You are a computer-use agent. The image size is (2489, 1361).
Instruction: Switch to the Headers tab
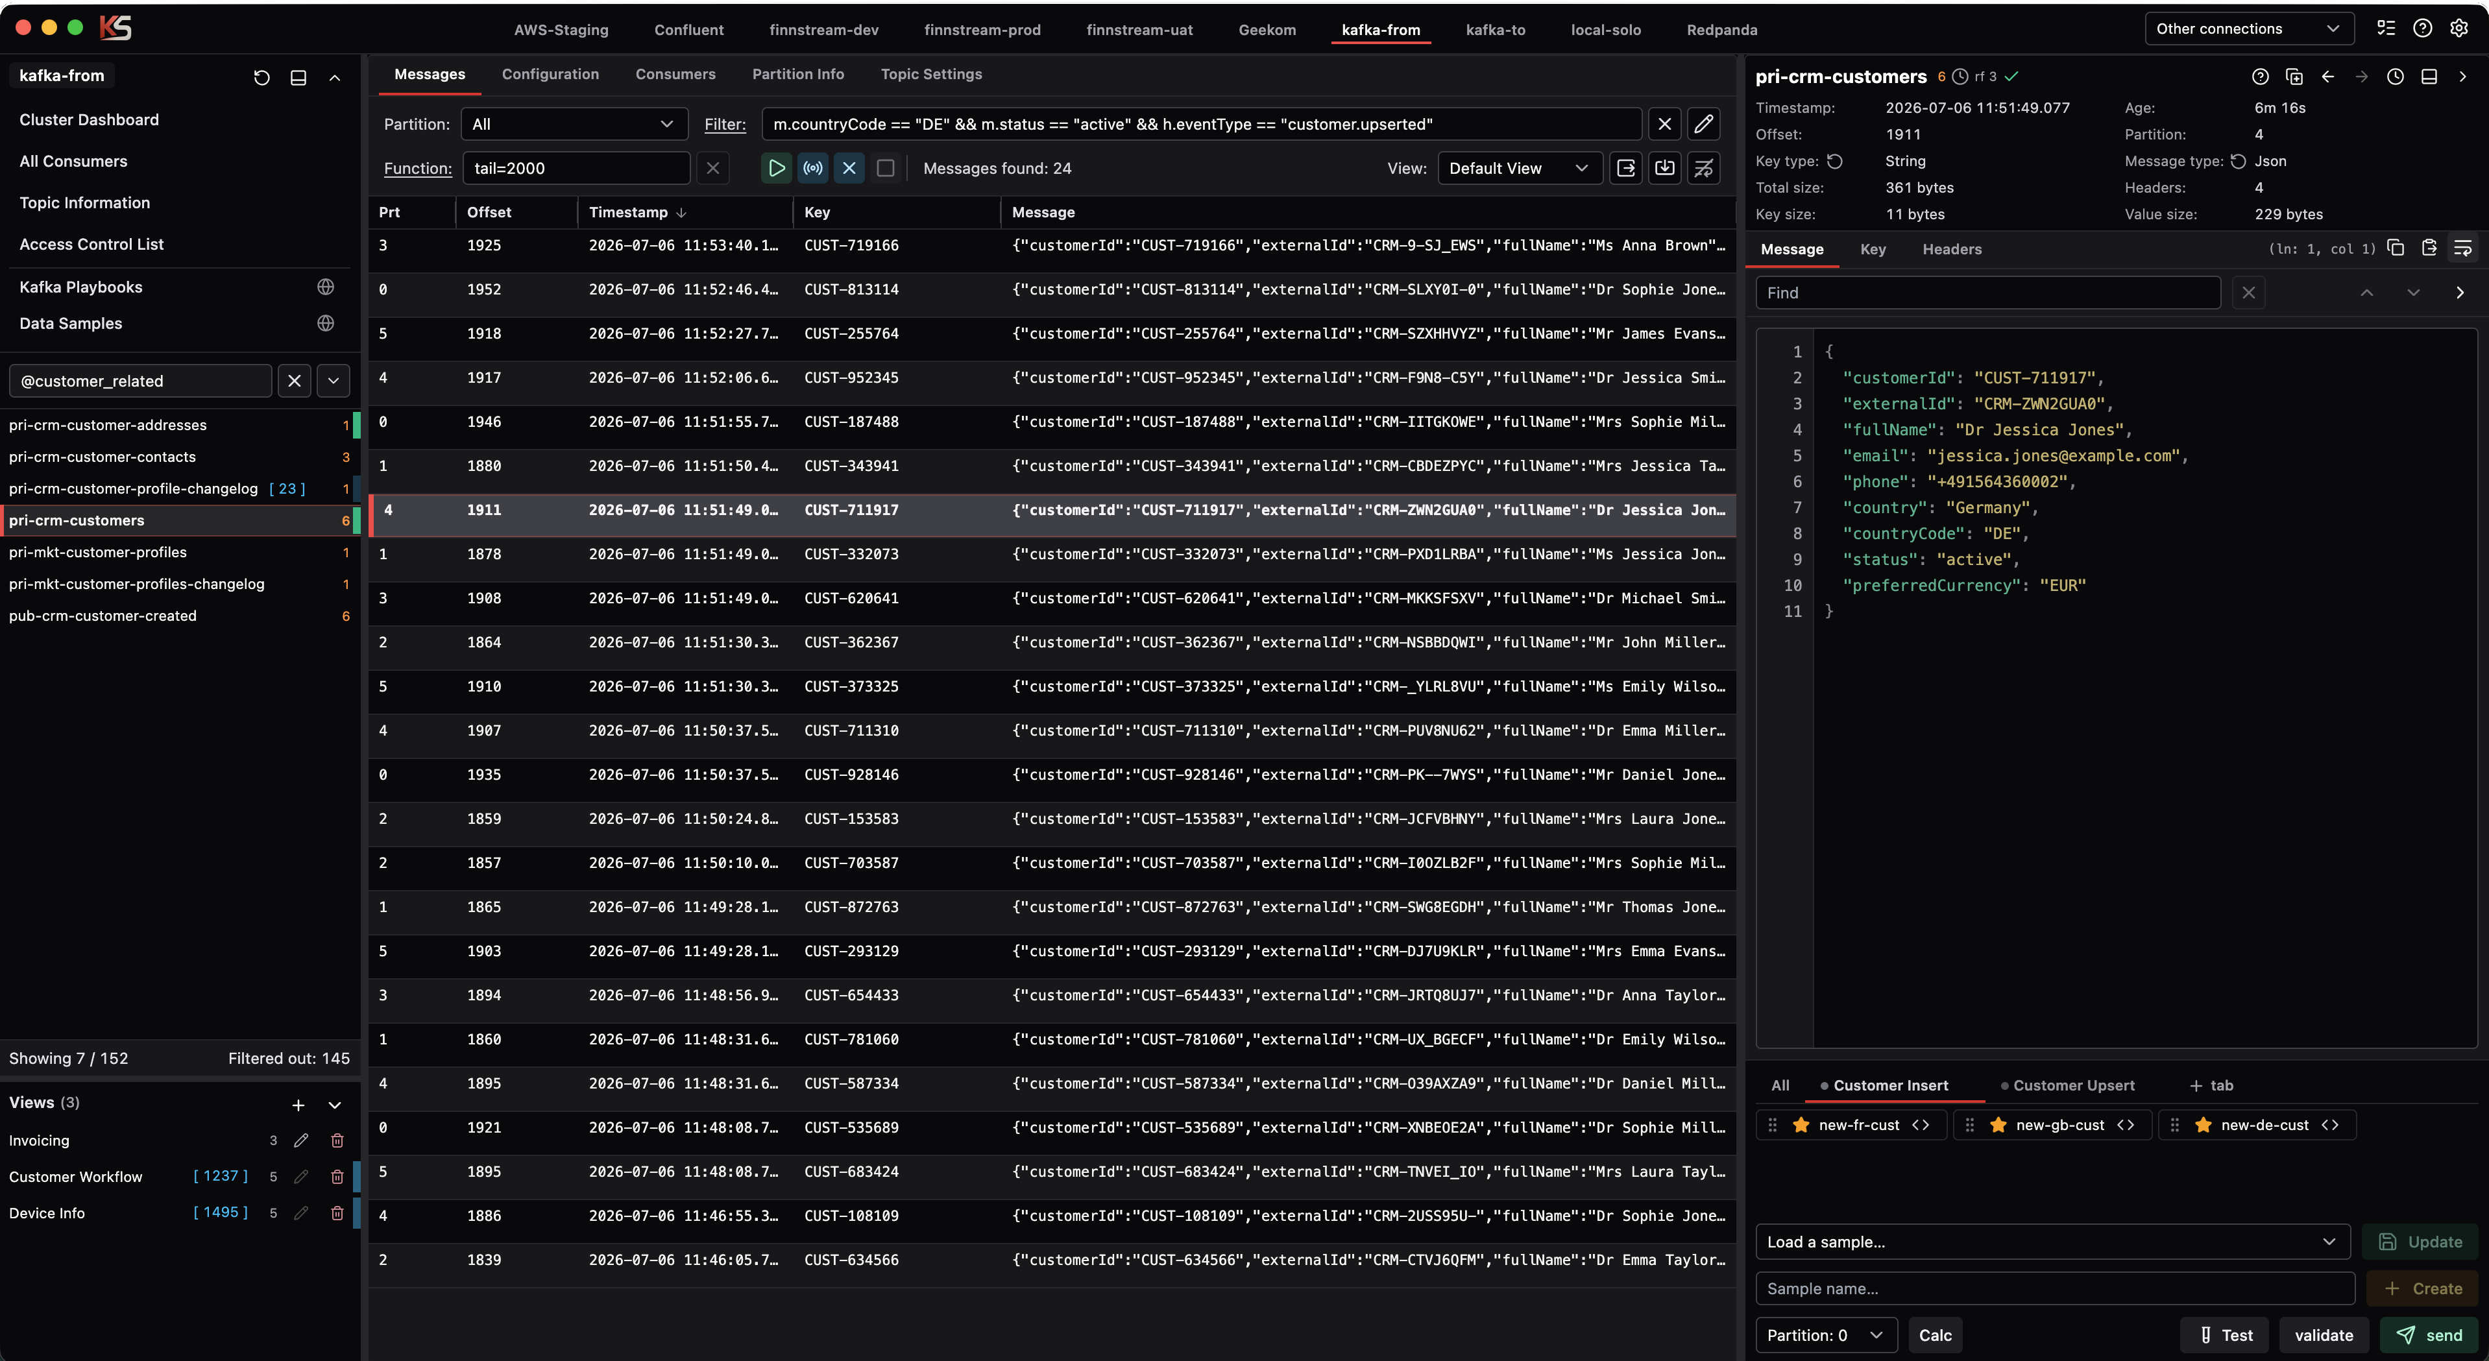pyautogui.click(x=1952, y=249)
